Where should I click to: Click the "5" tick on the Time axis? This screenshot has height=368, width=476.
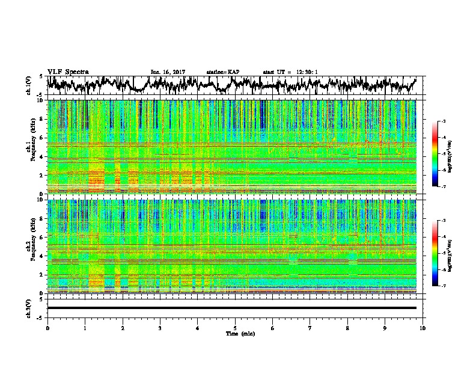click(235, 328)
